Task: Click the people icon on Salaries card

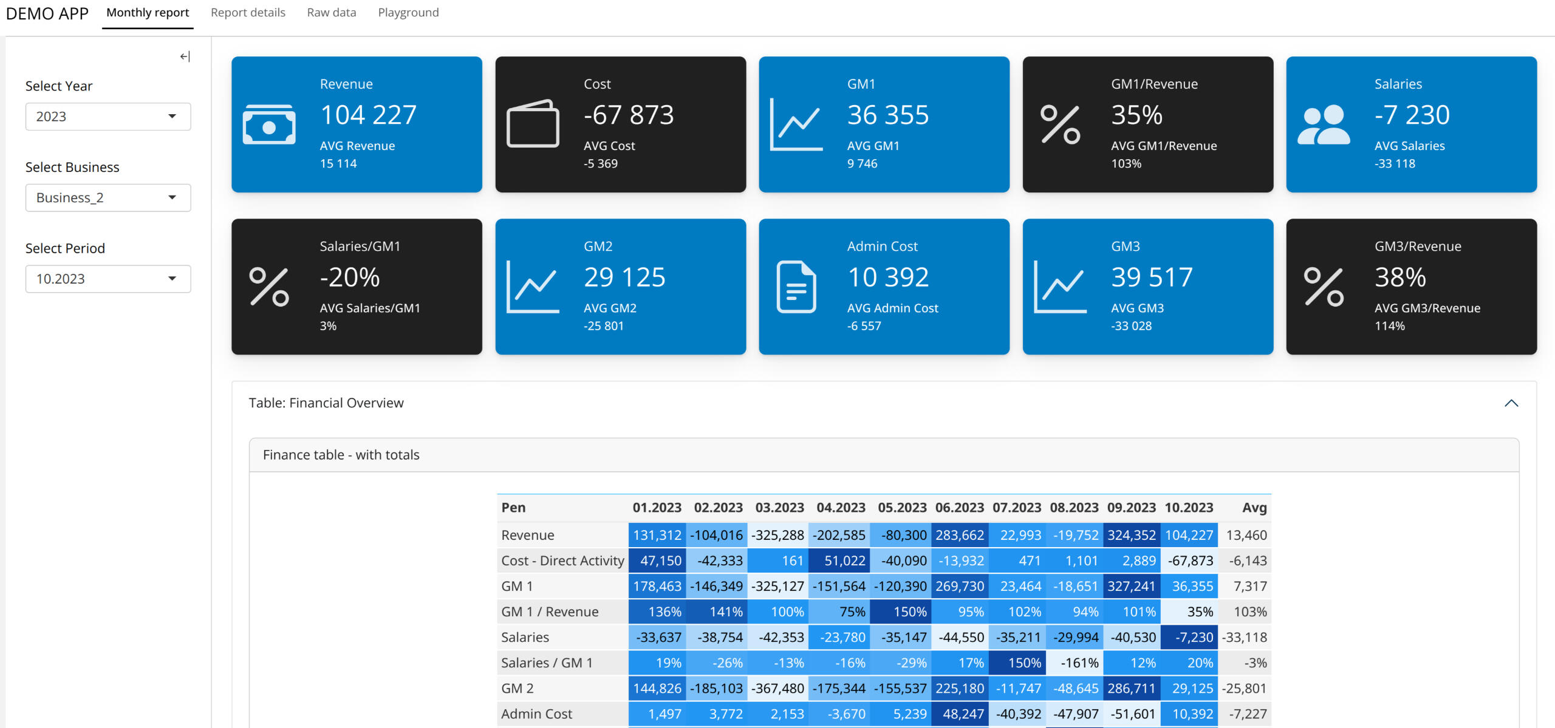Action: click(1324, 124)
